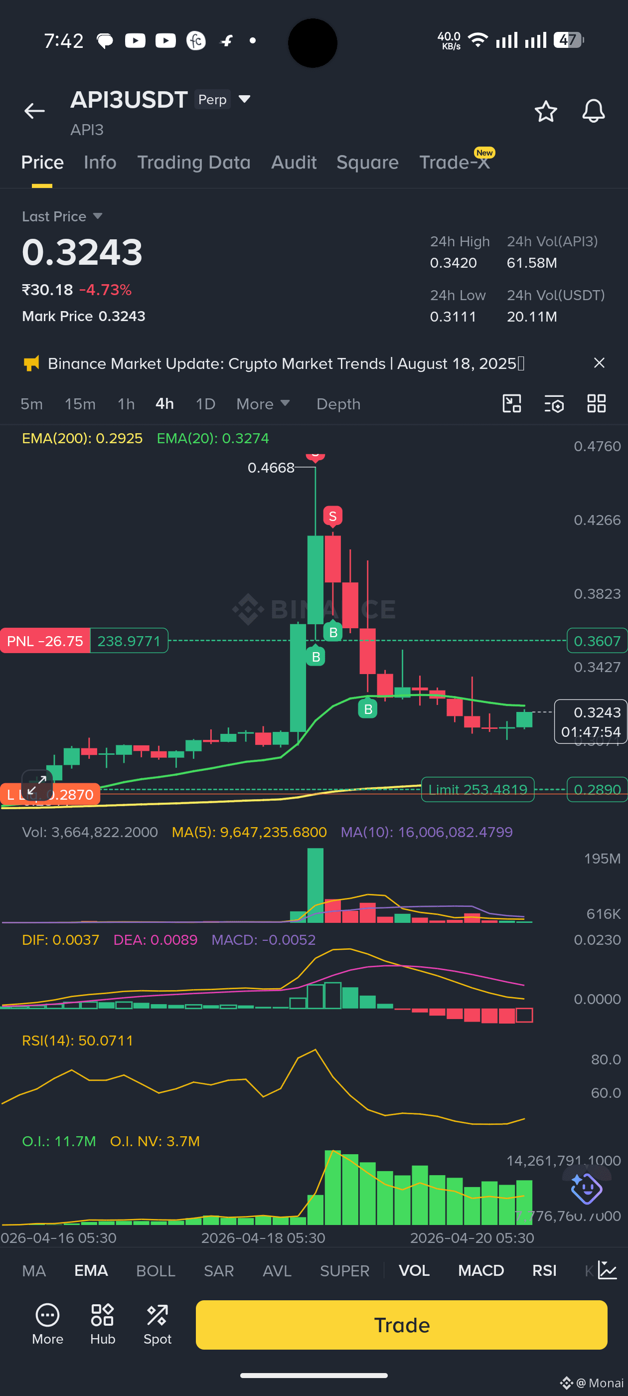Open the More timeframes dropdown
The image size is (628, 1396).
pos(263,404)
